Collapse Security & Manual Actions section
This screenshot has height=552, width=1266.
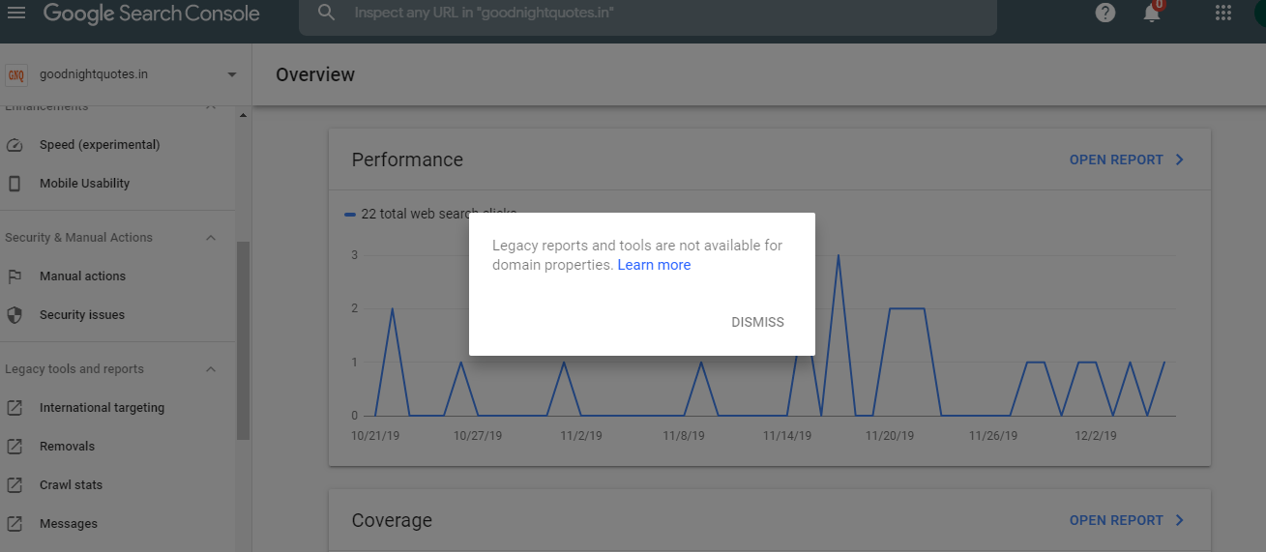211,238
